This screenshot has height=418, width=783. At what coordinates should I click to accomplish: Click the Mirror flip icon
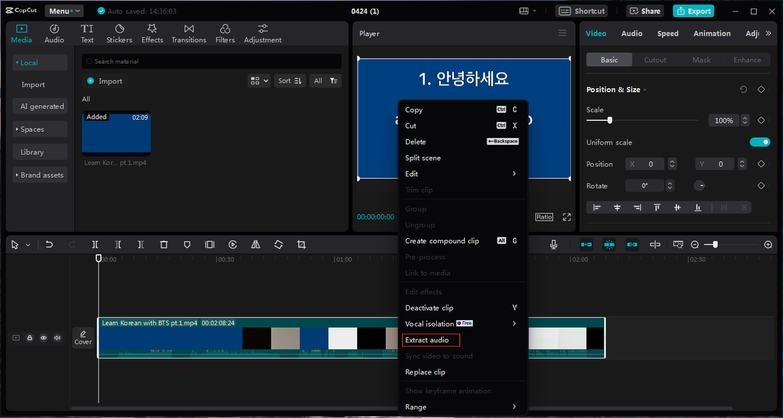tap(256, 244)
